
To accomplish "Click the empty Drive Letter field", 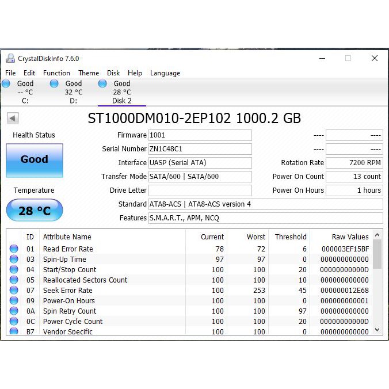I will (x=200, y=190).
